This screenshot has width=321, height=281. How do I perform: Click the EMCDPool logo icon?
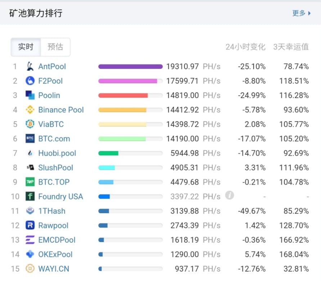pyautogui.click(x=30, y=240)
